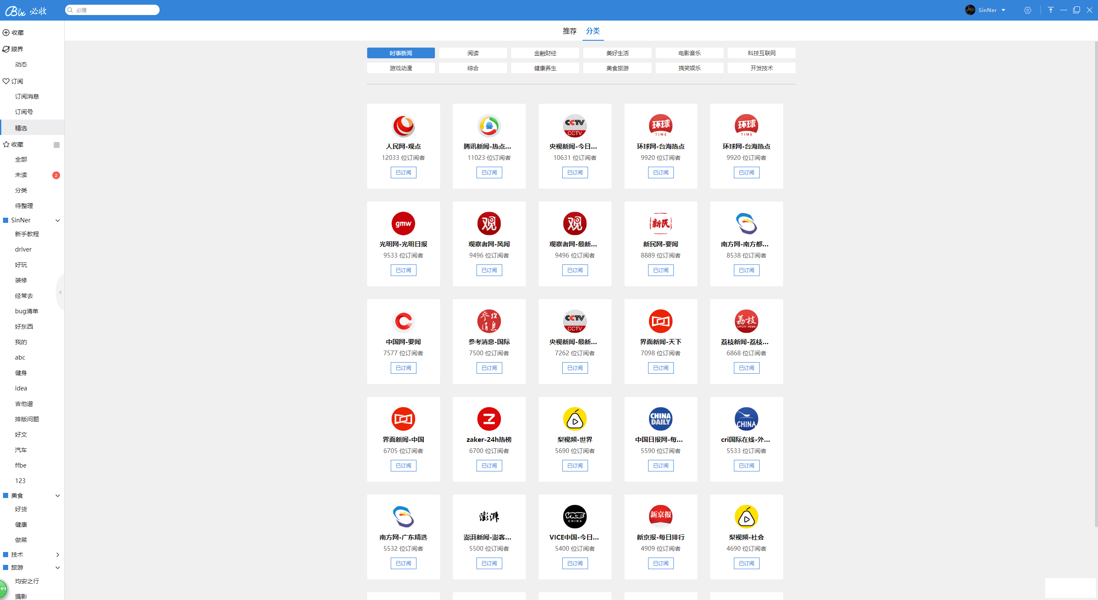The image size is (1098, 600).
Task: Open the zaker-24h热榜 icon
Action: coord(489,419)
